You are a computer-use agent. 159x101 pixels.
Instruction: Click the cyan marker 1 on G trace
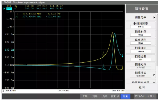(x=103, y=67)
